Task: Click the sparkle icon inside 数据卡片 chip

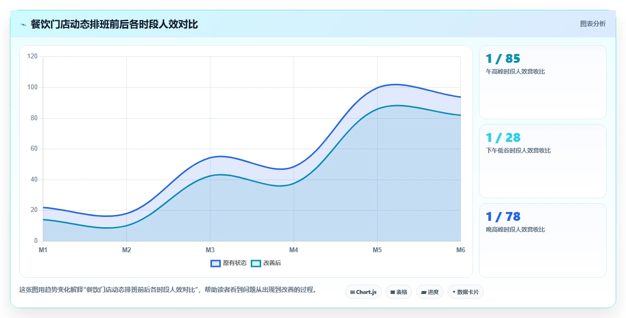Action: (454, 292)
